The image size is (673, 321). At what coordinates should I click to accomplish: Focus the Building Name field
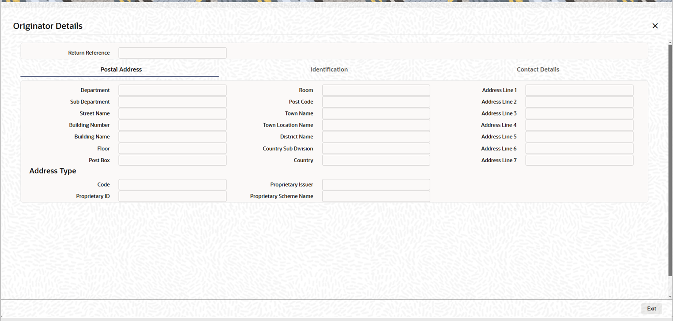[173, 137]
